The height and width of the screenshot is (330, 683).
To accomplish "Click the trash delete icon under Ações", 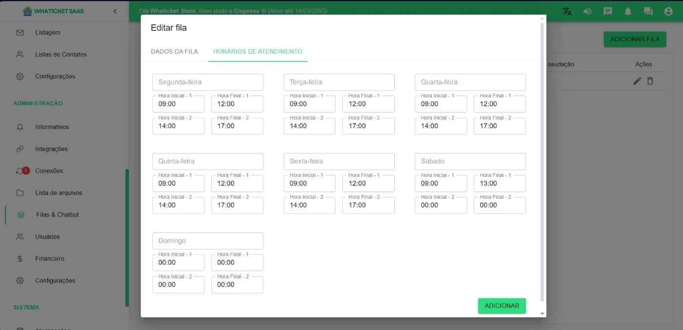I will tap(650, 81).
